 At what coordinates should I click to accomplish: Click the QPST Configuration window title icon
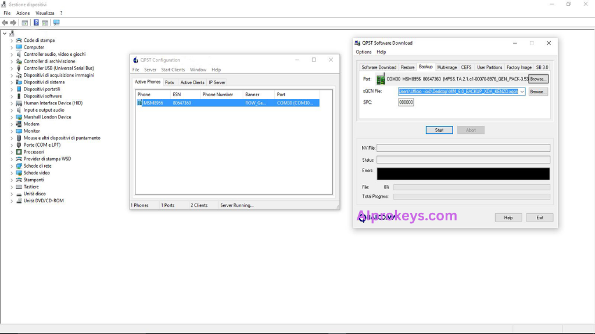pos(135,60)
